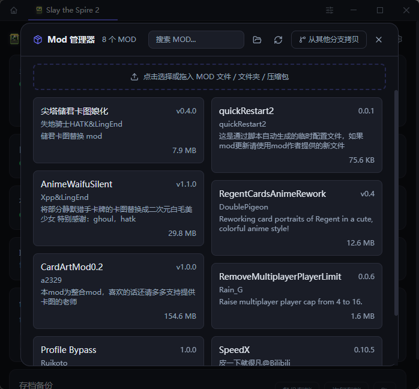Click the 154.6 MB size value
419x389 pixels.
click(180, 316)
